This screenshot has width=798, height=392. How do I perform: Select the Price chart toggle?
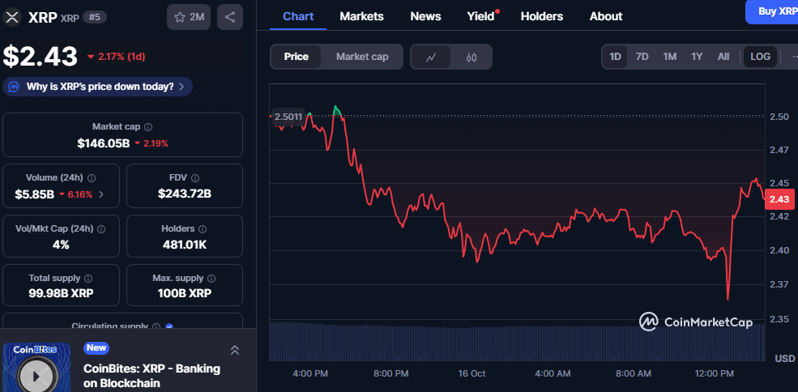click(296, 57)
